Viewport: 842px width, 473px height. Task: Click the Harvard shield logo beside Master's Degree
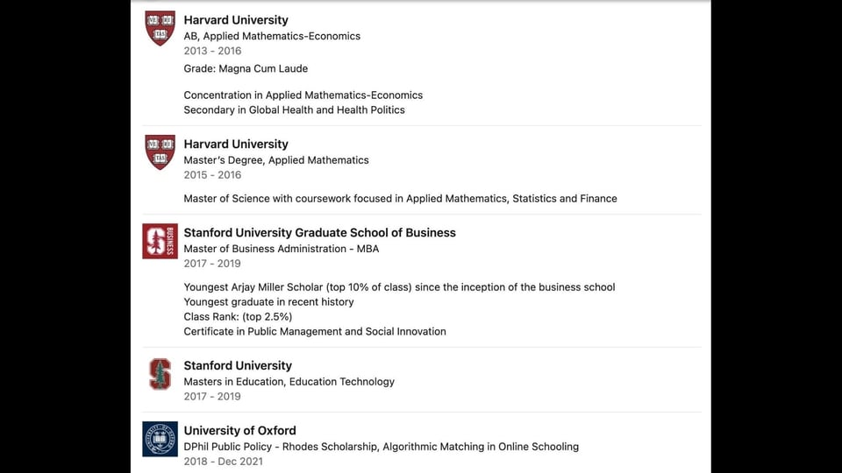coord(160,152)
